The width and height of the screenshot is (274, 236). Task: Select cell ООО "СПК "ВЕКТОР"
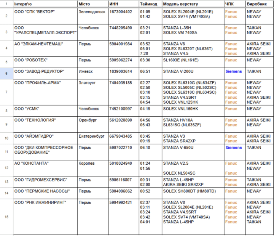[x=45, y=16]
